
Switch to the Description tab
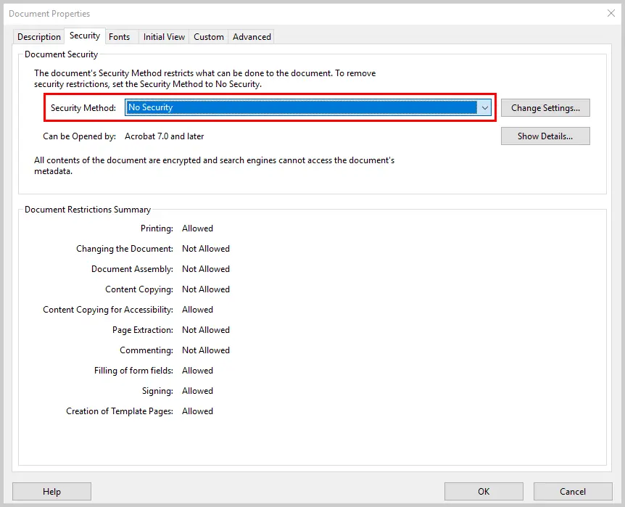pos(38,36)
